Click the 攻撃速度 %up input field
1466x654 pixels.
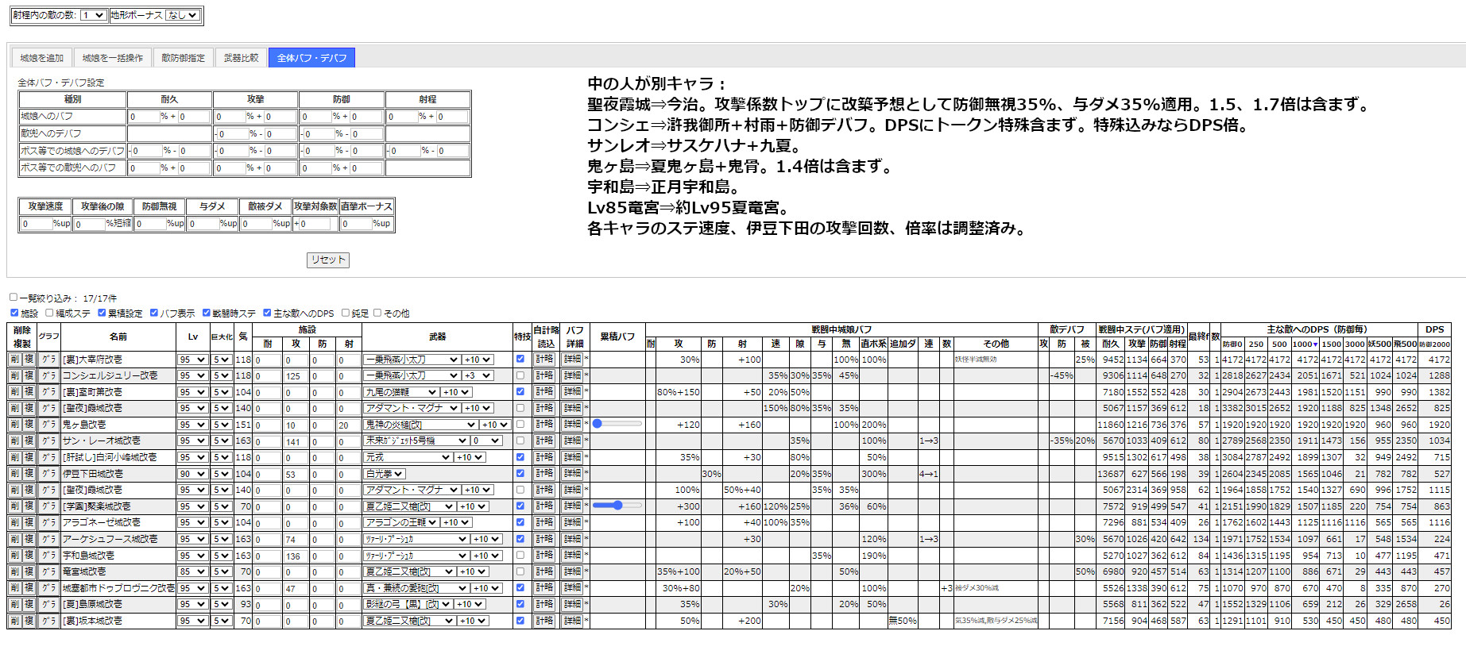[37, 224]
